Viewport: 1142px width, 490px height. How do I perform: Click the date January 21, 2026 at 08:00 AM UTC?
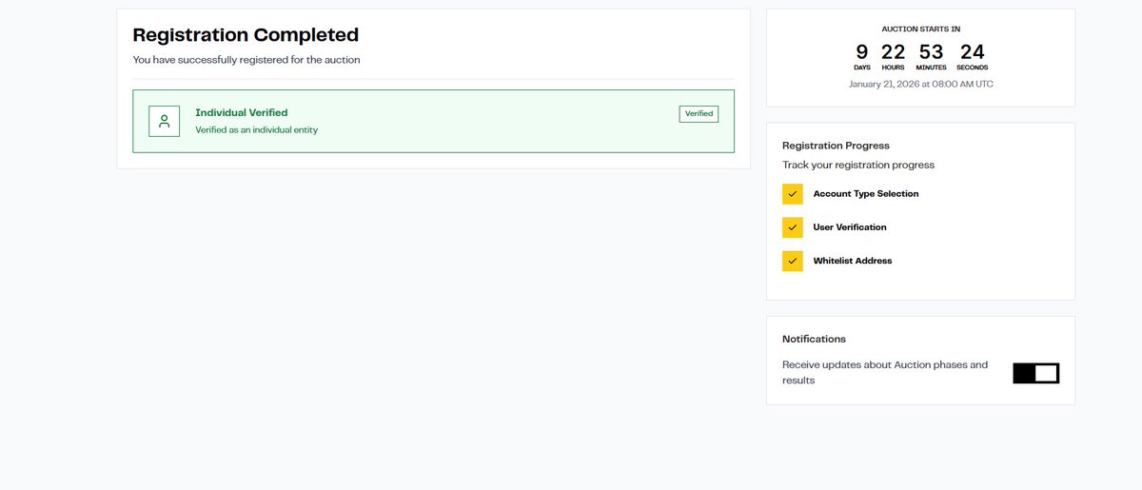[x=921, y=84]
